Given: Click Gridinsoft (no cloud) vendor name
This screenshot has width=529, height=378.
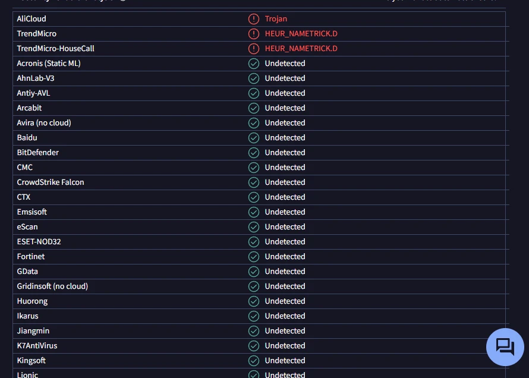Looking at the screenshot, I should tap(52, 286).
